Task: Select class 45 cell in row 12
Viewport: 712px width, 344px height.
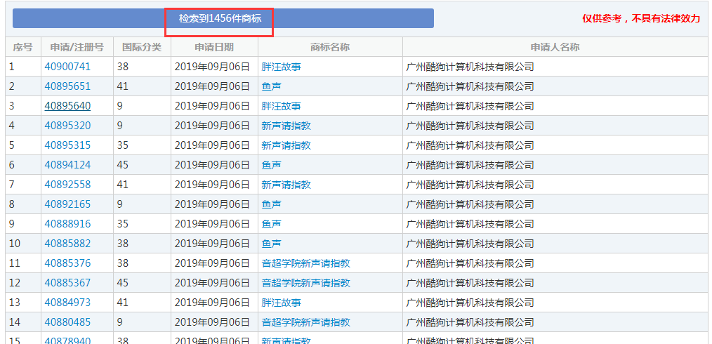Action: point(142,283)
